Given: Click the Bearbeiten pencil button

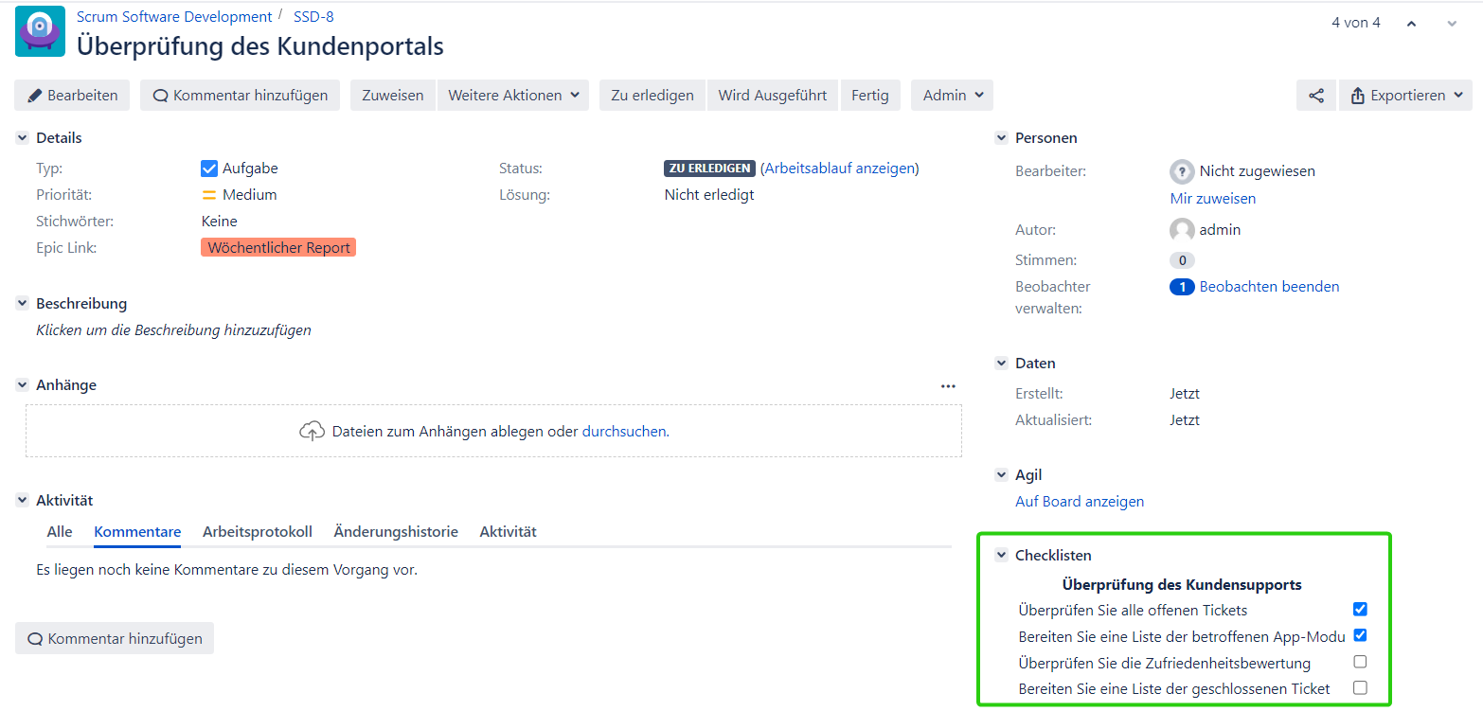Looking at the screenshot, I should point(72,96).
